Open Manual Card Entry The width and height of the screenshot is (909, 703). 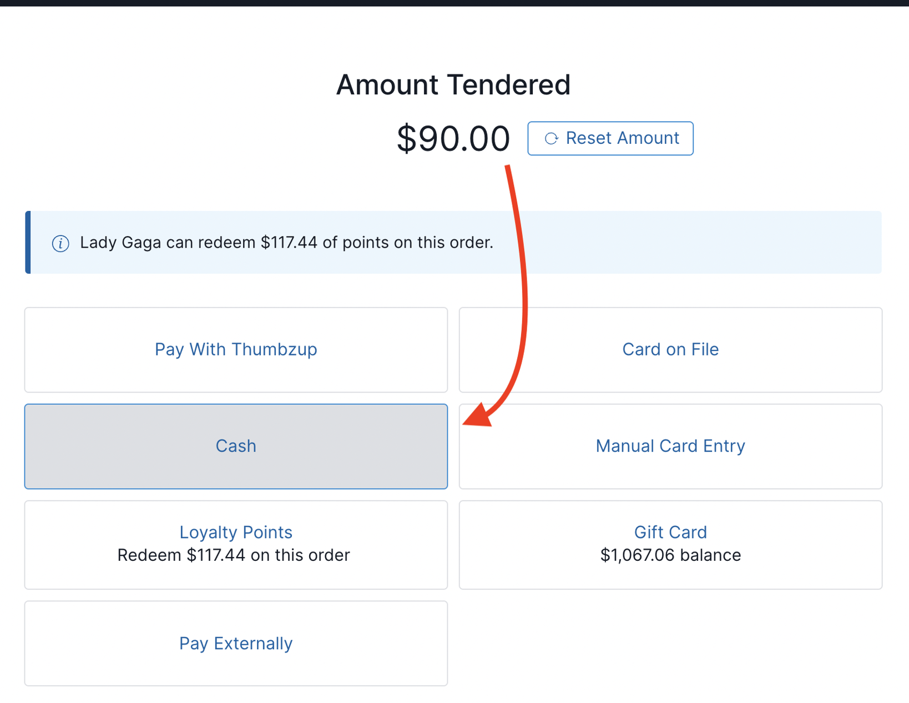pyautogui.click(x=670, y=446)
